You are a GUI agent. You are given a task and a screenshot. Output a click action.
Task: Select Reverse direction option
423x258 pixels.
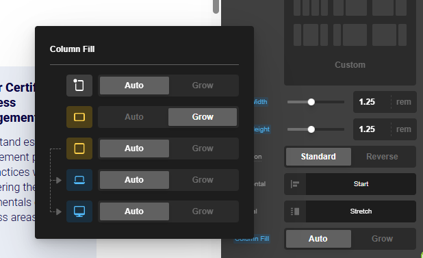coord(382,157)
